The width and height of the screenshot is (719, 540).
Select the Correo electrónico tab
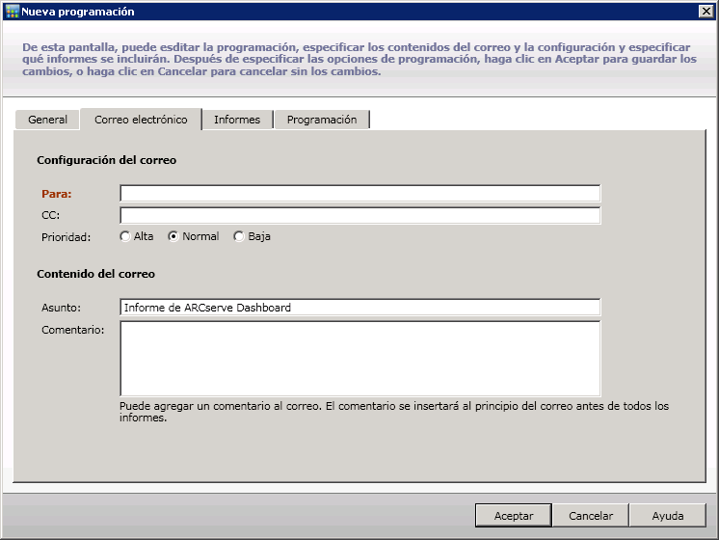click(141, 120)
